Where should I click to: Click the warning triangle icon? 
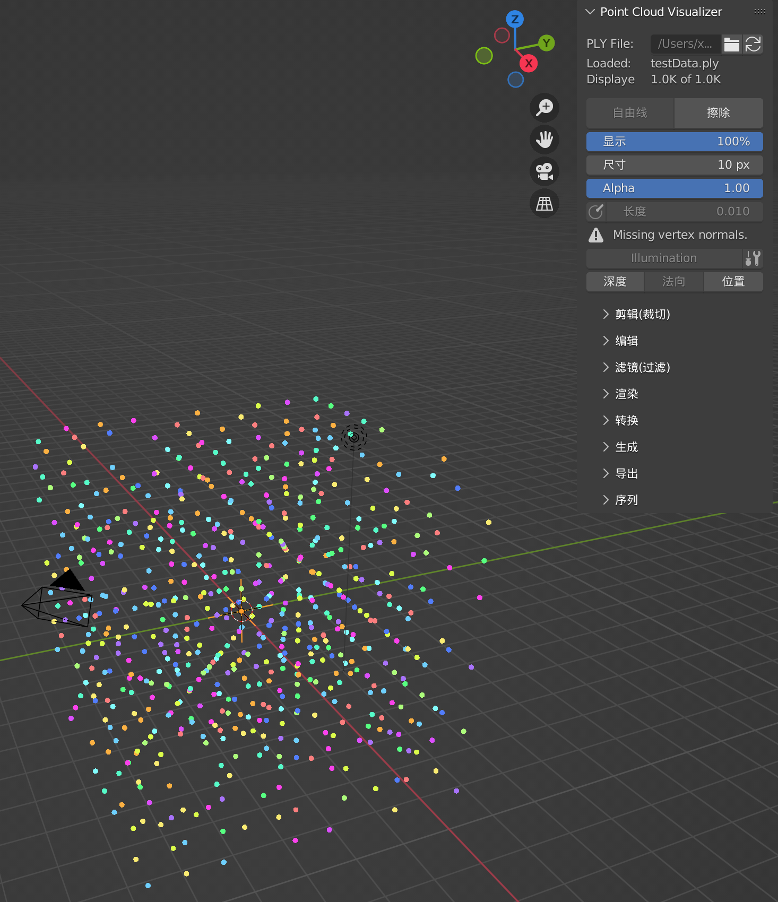(596, 235)
